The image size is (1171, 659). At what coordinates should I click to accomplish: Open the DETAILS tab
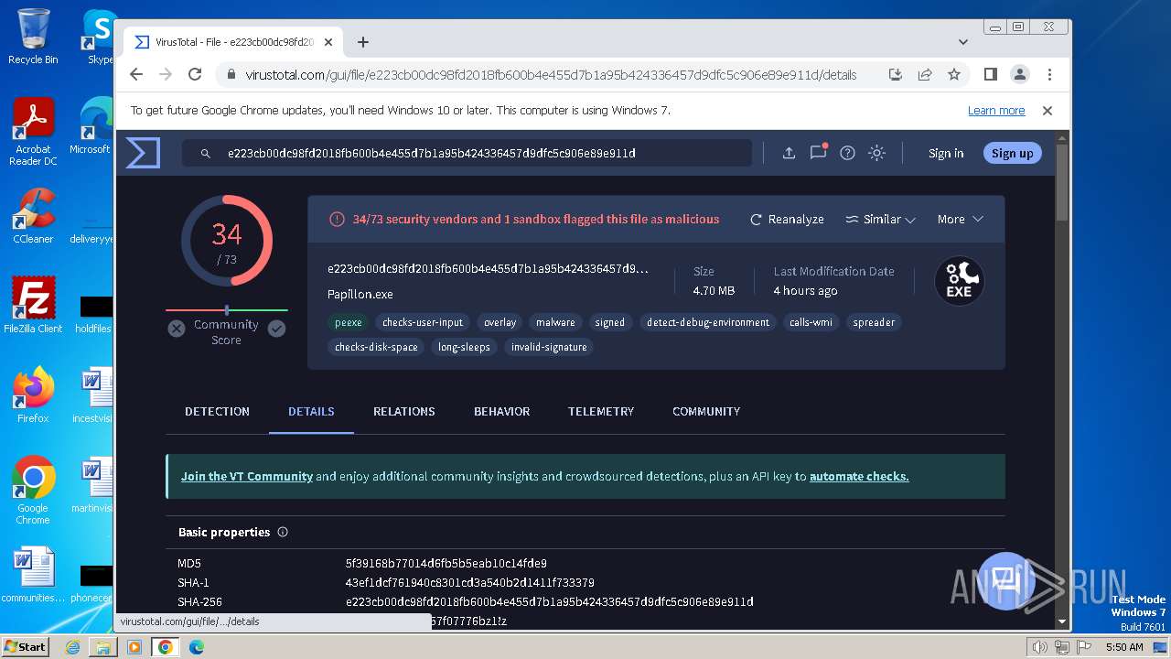tap(311, 412)
